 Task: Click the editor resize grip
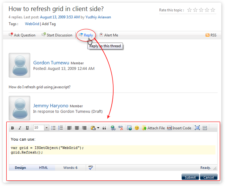[x=215, y=168]
